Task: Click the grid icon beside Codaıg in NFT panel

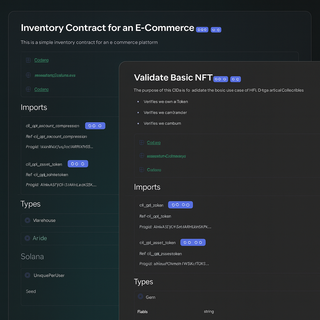Action: coord(141,142)
